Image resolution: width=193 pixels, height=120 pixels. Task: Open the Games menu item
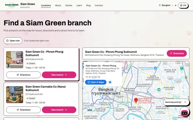click(x=69, y=5)
